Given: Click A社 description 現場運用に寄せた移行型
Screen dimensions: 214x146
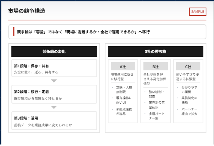Looking at the screenshot, I should [122, 77].
